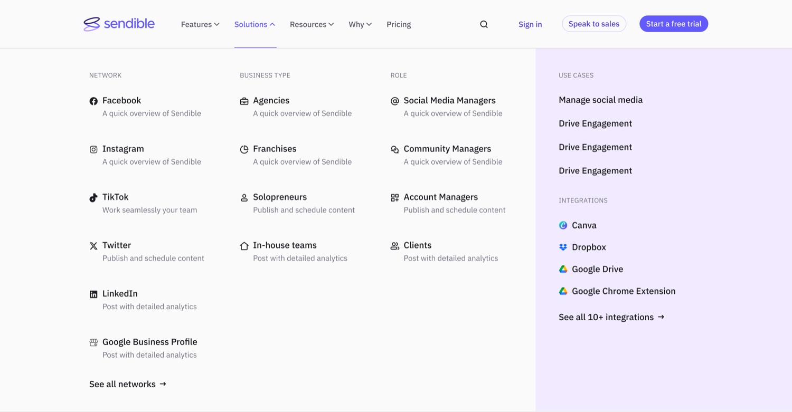Click the Solopreneurs person icon
Screen dimensions: 792x412
(244, 197)
